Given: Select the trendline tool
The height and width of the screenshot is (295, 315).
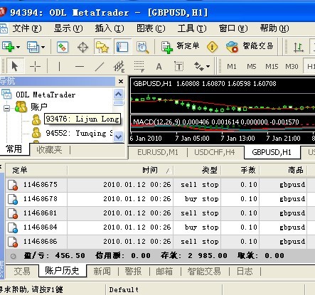Looking at the screenshot, I should [x=100, y=67].
